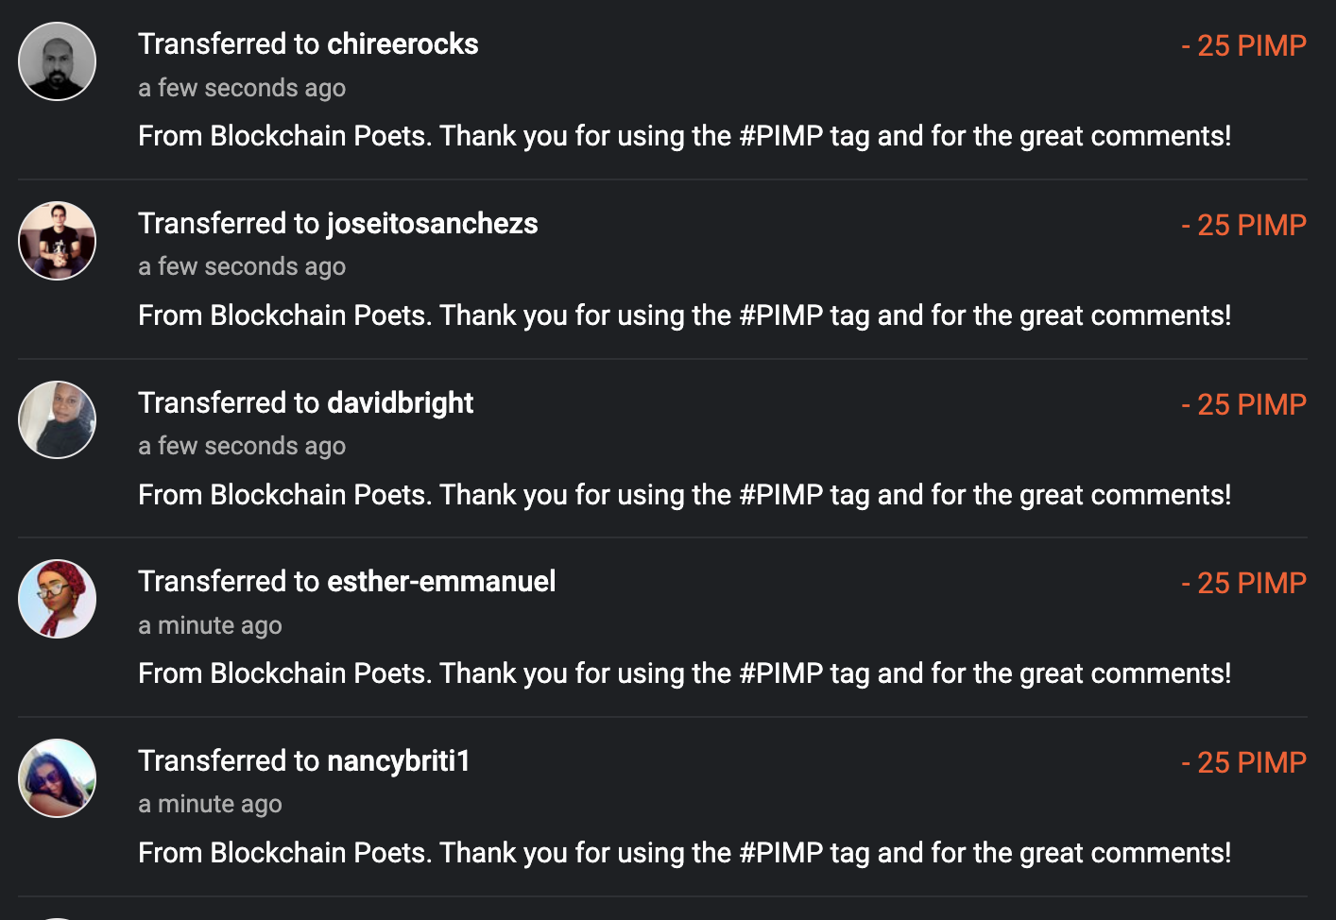The height and width of the screenshot is (920, 1336).
Task: Visit the davidbright username link
Action: click(400, 403)
